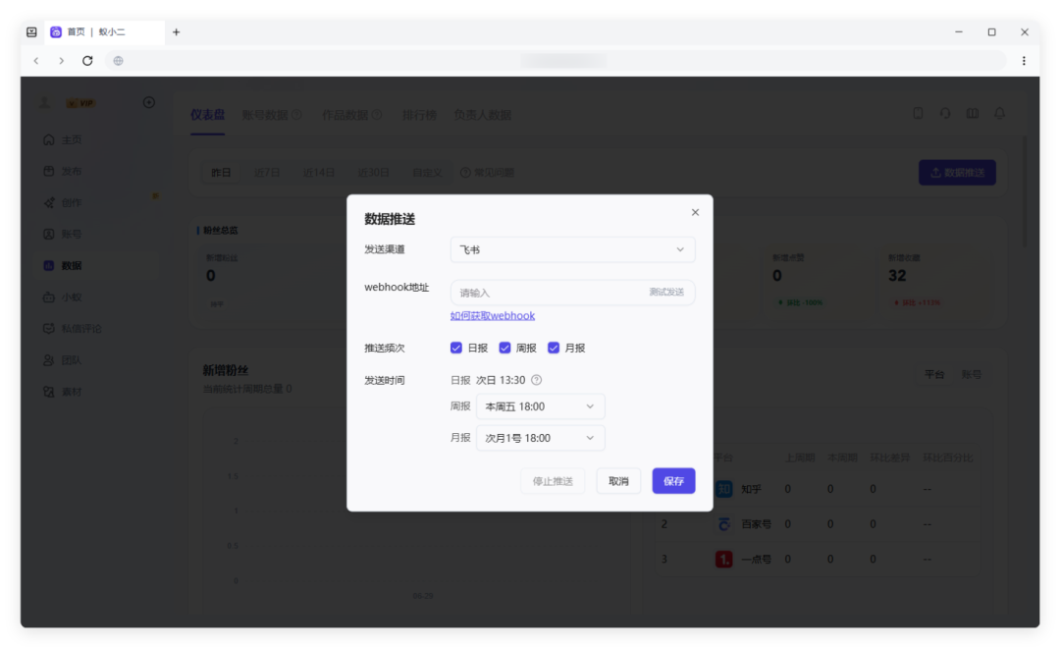Click the browser back arrow
This screenshot has height=648, width=1060.
(x=36, y=61)
